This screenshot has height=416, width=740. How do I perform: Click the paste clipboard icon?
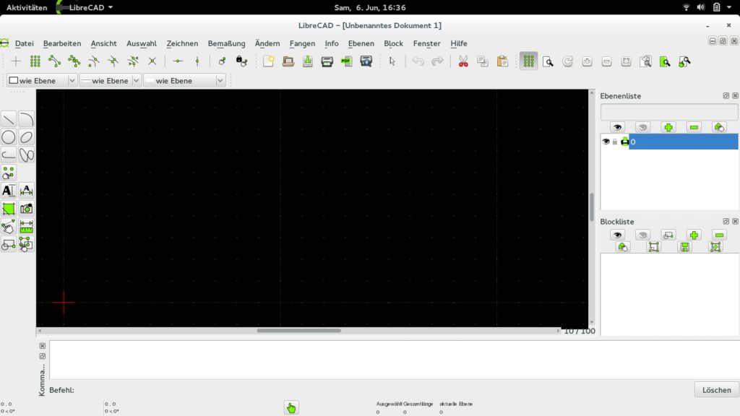[503, 61]
